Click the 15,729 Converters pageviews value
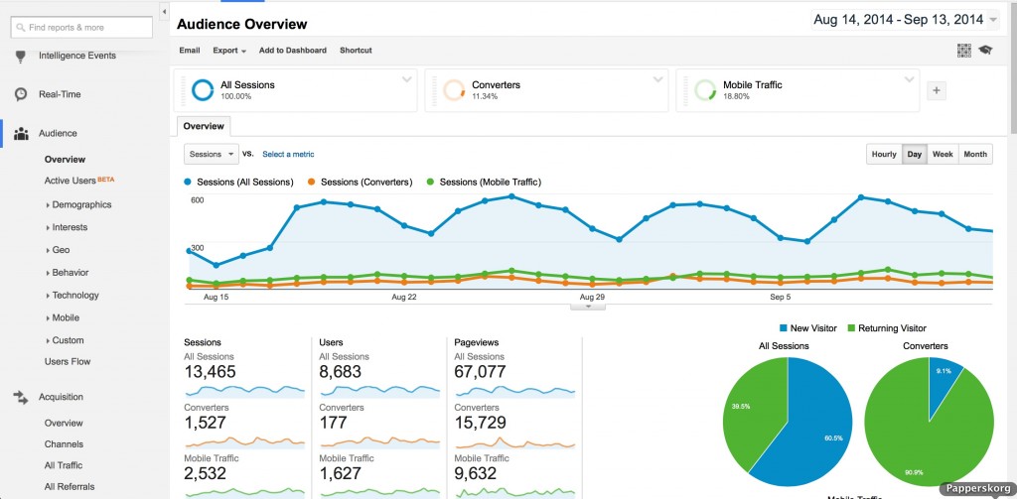 point(481,424)
